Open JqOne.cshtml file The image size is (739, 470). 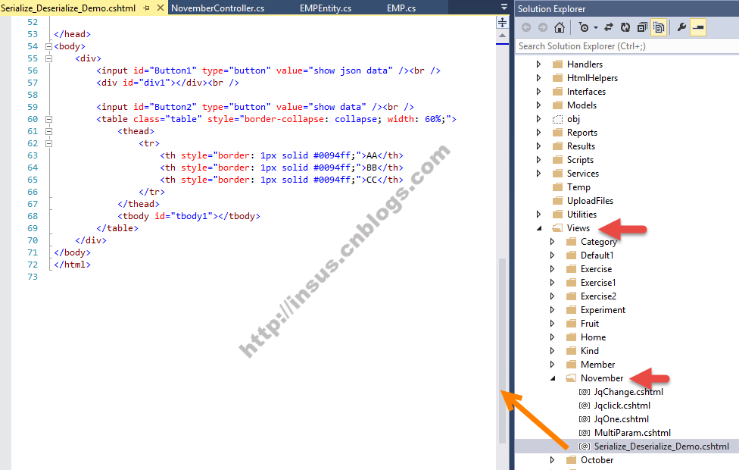pyautogui.click(x=621, y=419)
